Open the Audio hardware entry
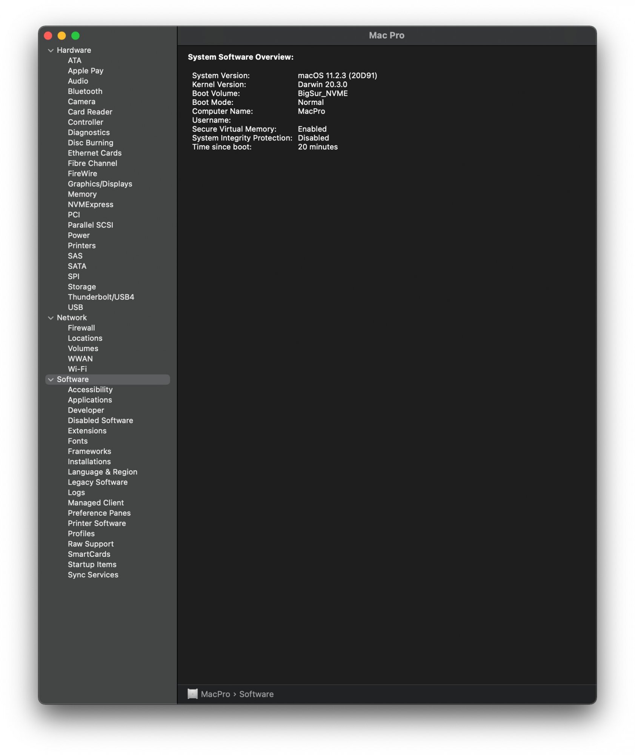635x755 pixels. point(78,81)
